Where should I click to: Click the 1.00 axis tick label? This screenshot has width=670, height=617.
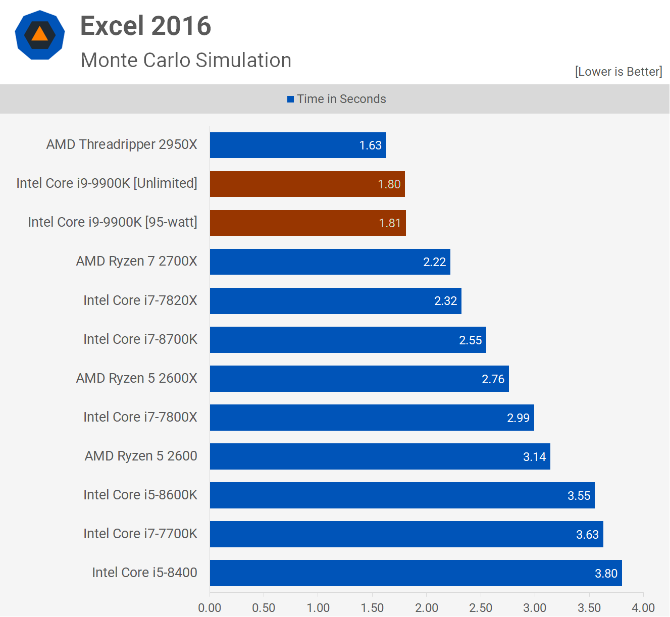tap(318, 608)
